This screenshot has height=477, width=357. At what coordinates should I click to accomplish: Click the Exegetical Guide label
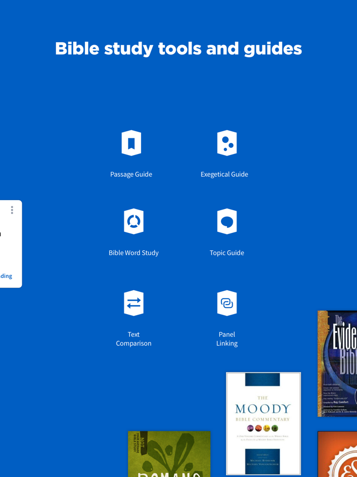tap(224, 175)
